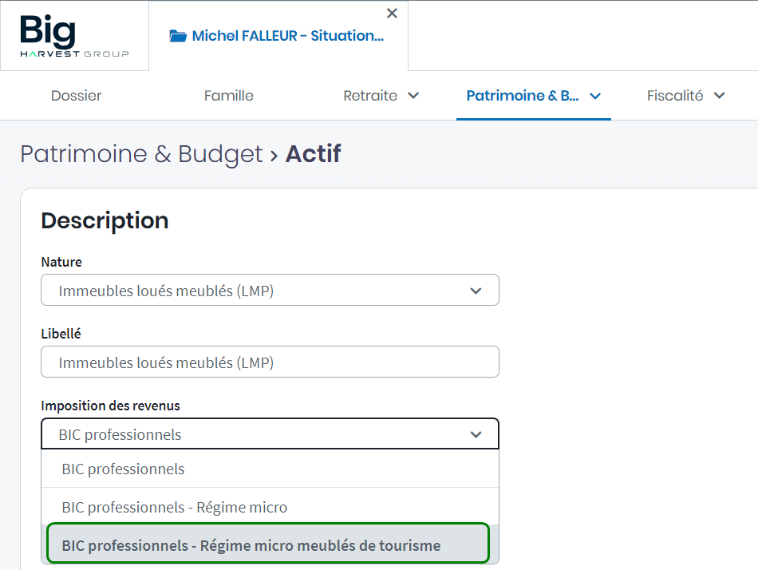Viewport: 758px width, 570px height.
Task: Select the Patrimoine & B... menu label
Action: [523, 96]
